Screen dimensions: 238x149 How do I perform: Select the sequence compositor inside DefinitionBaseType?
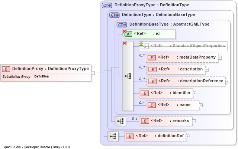(x=128, y=76)
